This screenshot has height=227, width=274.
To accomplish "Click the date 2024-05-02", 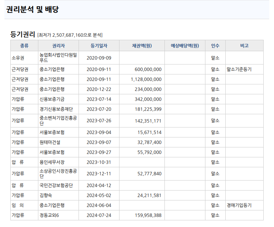I will pyautogui.click(x=99, y=196).
